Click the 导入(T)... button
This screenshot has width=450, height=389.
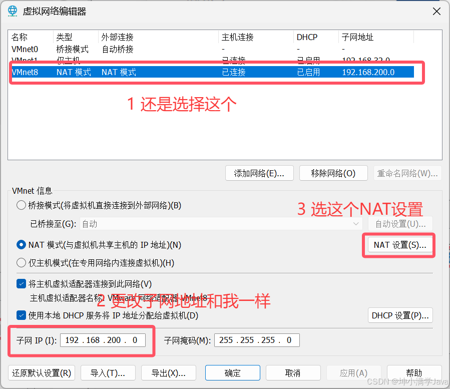[108, 373]
